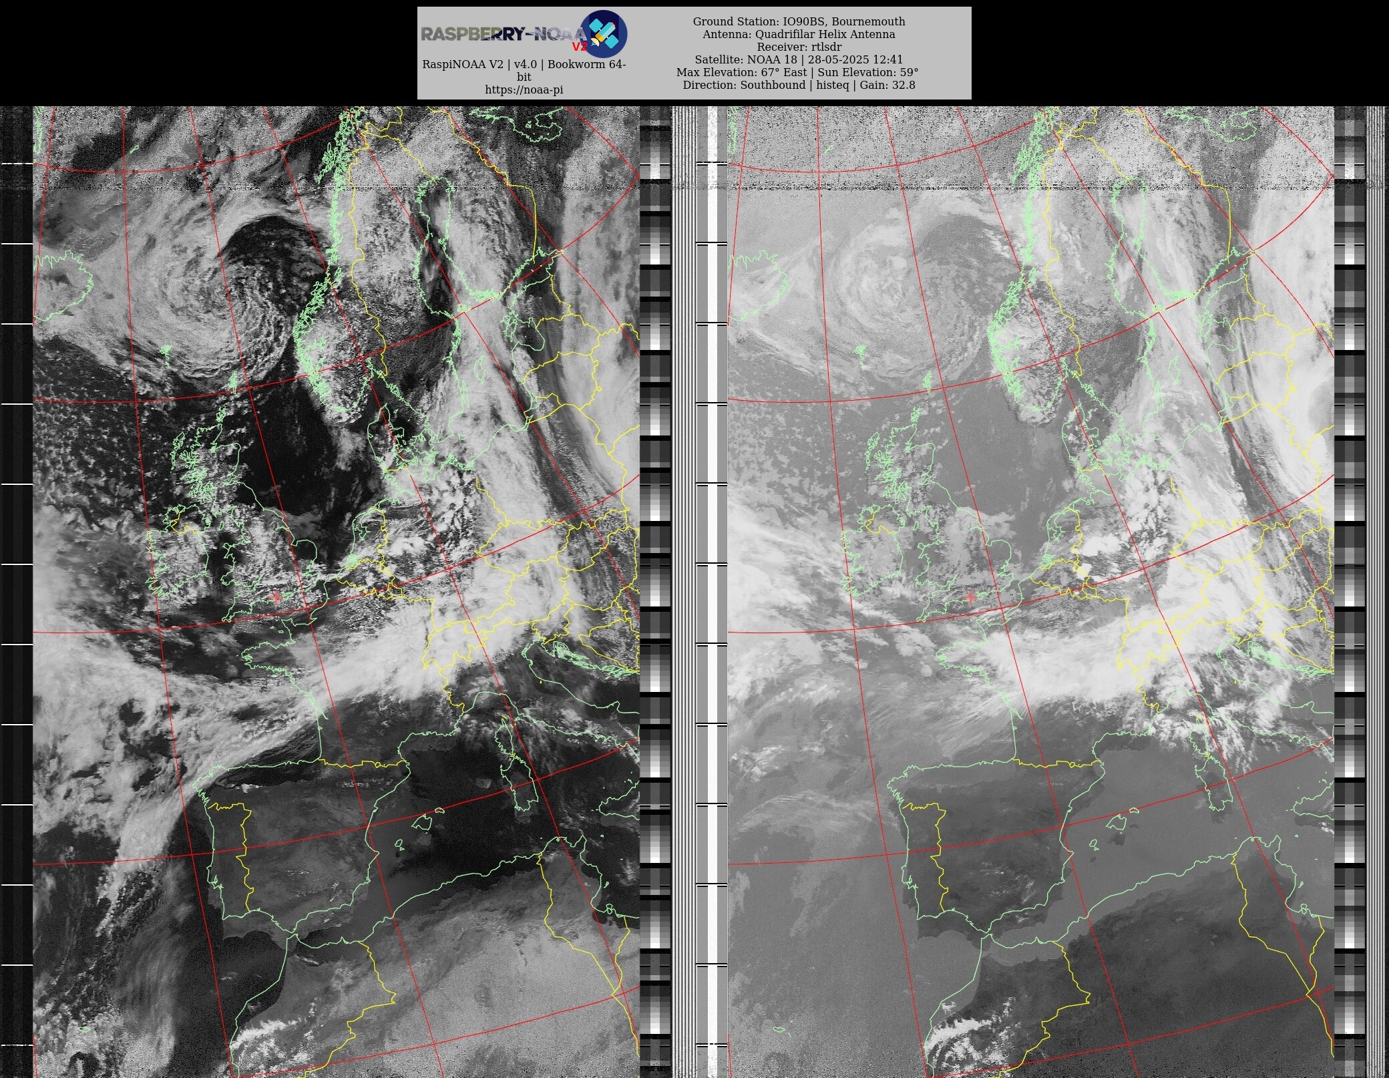Select the 'RaspiNOAA V2 | v4.0 | Bookworm 64-bit' text

click(x=524, y=71)
